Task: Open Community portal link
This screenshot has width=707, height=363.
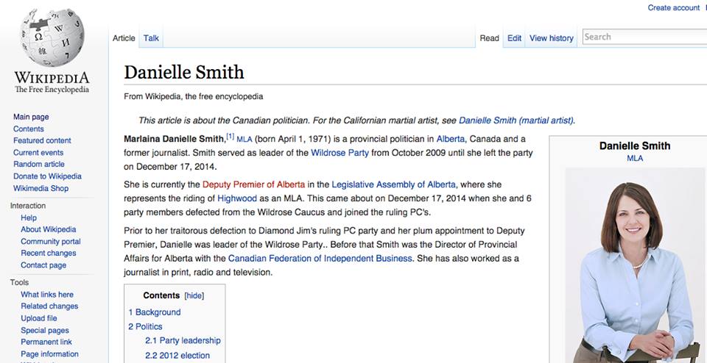Action: [x=51, y=242]
